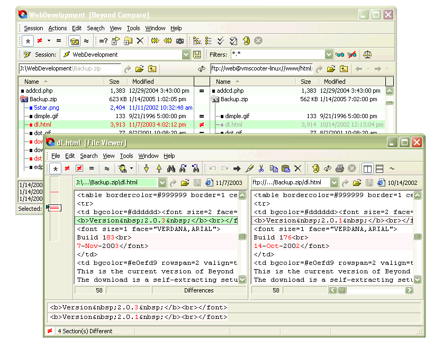Jump to next difference with down arrow
This screenshot has height=347, width=442.
147,169
